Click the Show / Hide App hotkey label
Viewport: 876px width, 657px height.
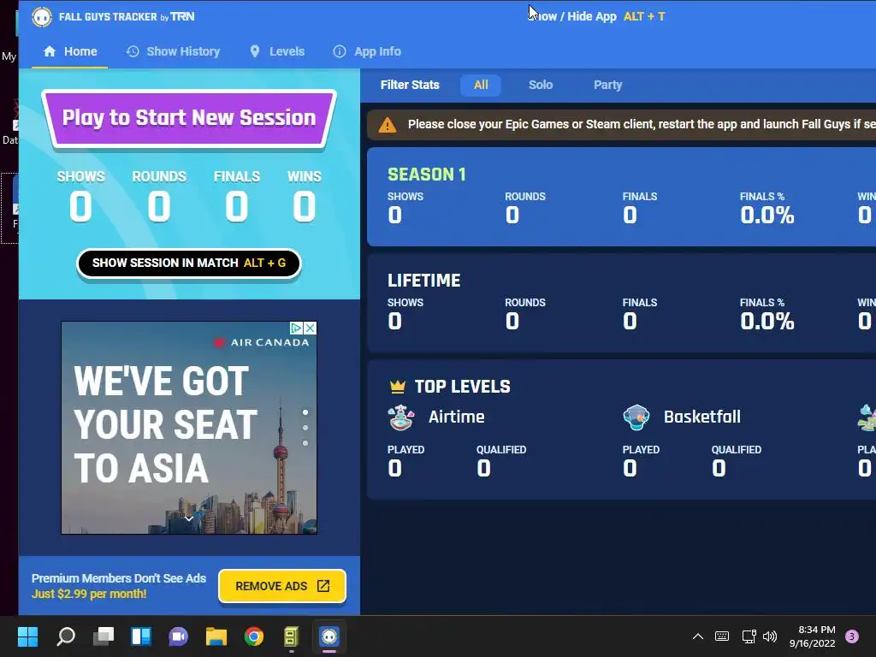(x=596, y=16)
